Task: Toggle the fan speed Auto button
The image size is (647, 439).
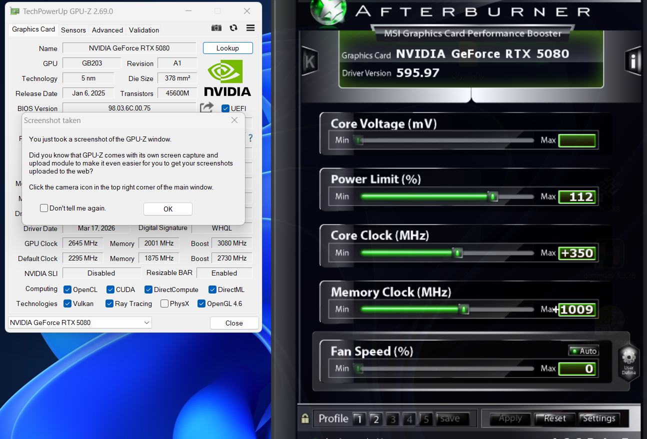Action: pos(583,351)
